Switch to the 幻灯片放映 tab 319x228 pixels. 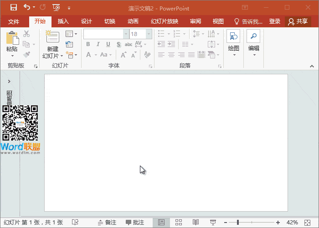tap(165, 21)
